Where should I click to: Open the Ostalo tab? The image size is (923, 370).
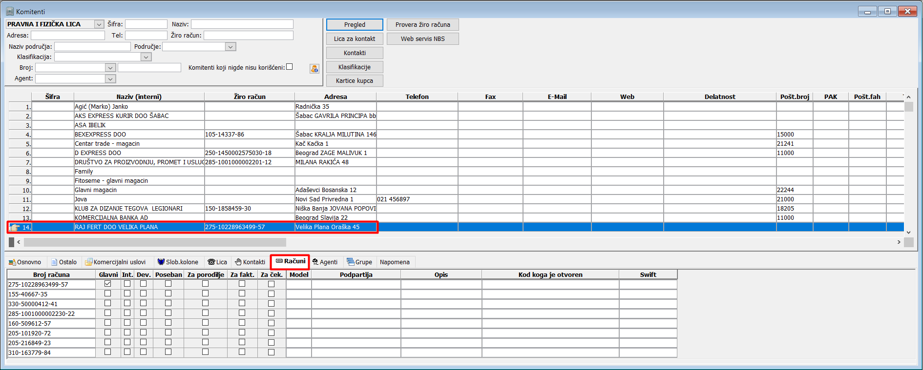[x=64, y=262]
